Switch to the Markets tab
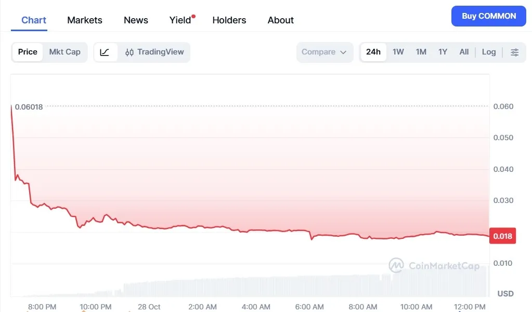The height and width of the screenshot is (312, 532). tap(84, 20)
